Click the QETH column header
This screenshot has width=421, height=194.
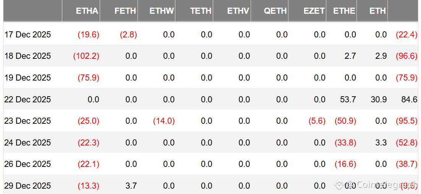pos(275,11)
